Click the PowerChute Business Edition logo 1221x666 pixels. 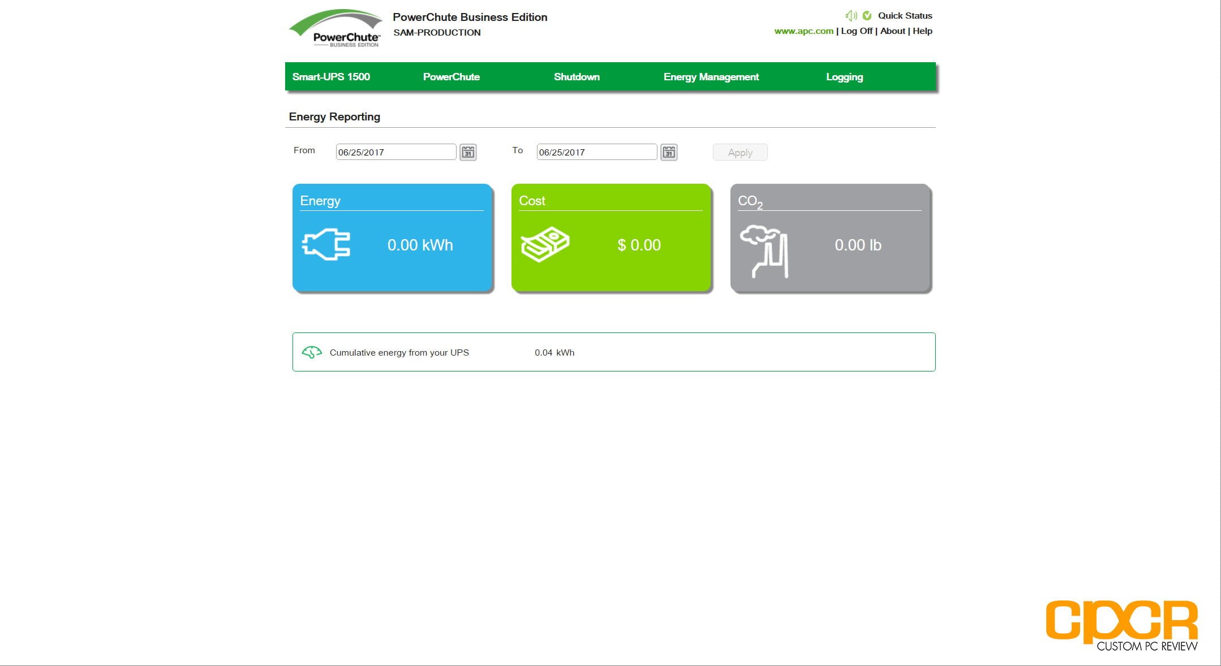coord(336,28)
